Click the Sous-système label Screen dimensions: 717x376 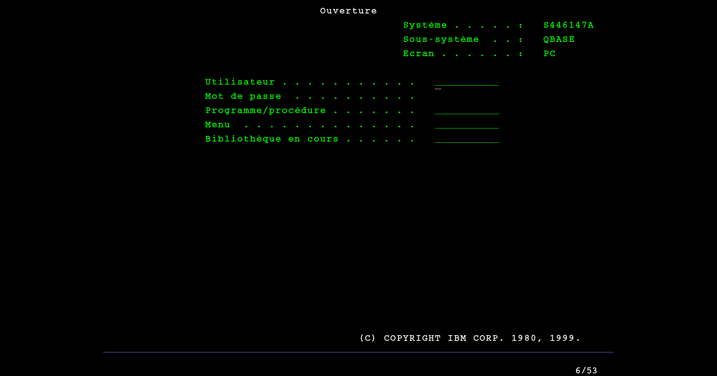(x=441, y=39)
